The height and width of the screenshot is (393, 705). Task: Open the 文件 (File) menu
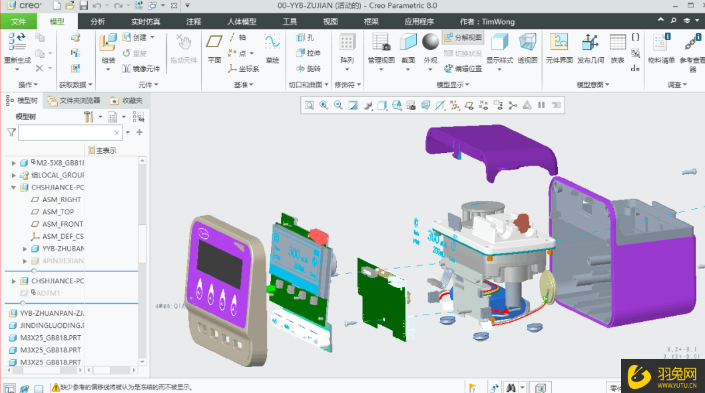(x=19, y=22)
